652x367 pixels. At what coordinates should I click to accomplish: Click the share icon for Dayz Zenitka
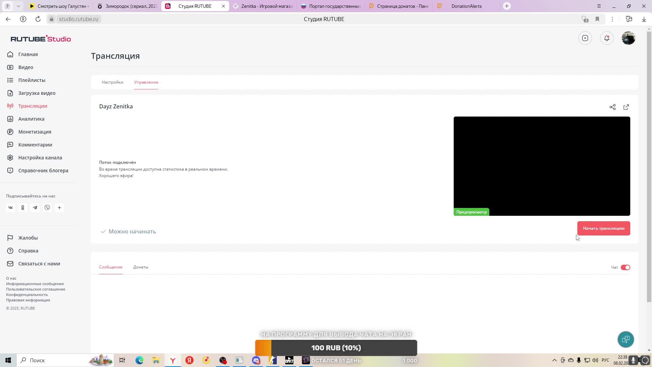pyautogui.click(x=613, y=107)
